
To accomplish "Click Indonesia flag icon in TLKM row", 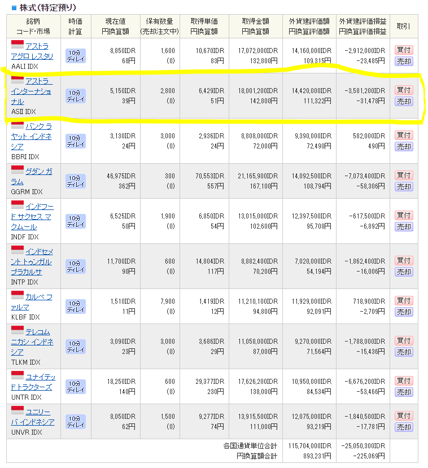I will 18,330.
